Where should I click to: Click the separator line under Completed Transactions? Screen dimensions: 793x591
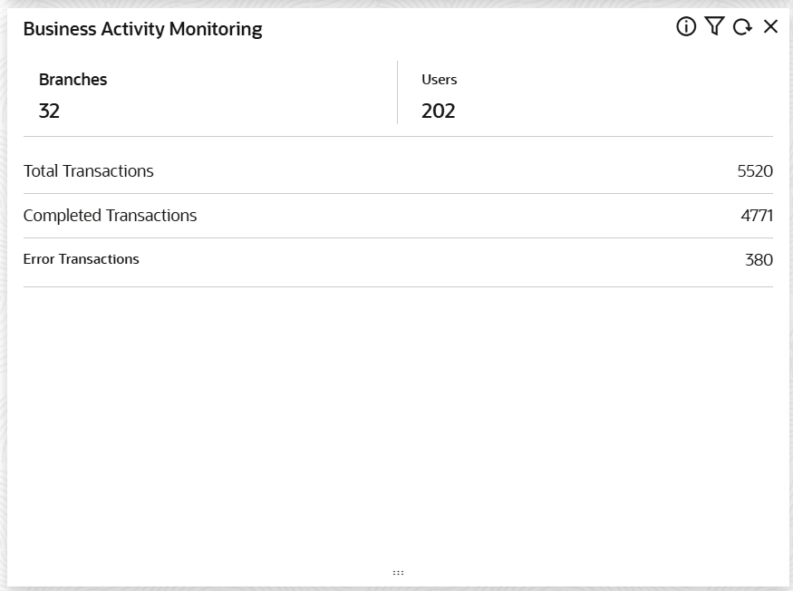pyautogui.click(x=398, y=237)
